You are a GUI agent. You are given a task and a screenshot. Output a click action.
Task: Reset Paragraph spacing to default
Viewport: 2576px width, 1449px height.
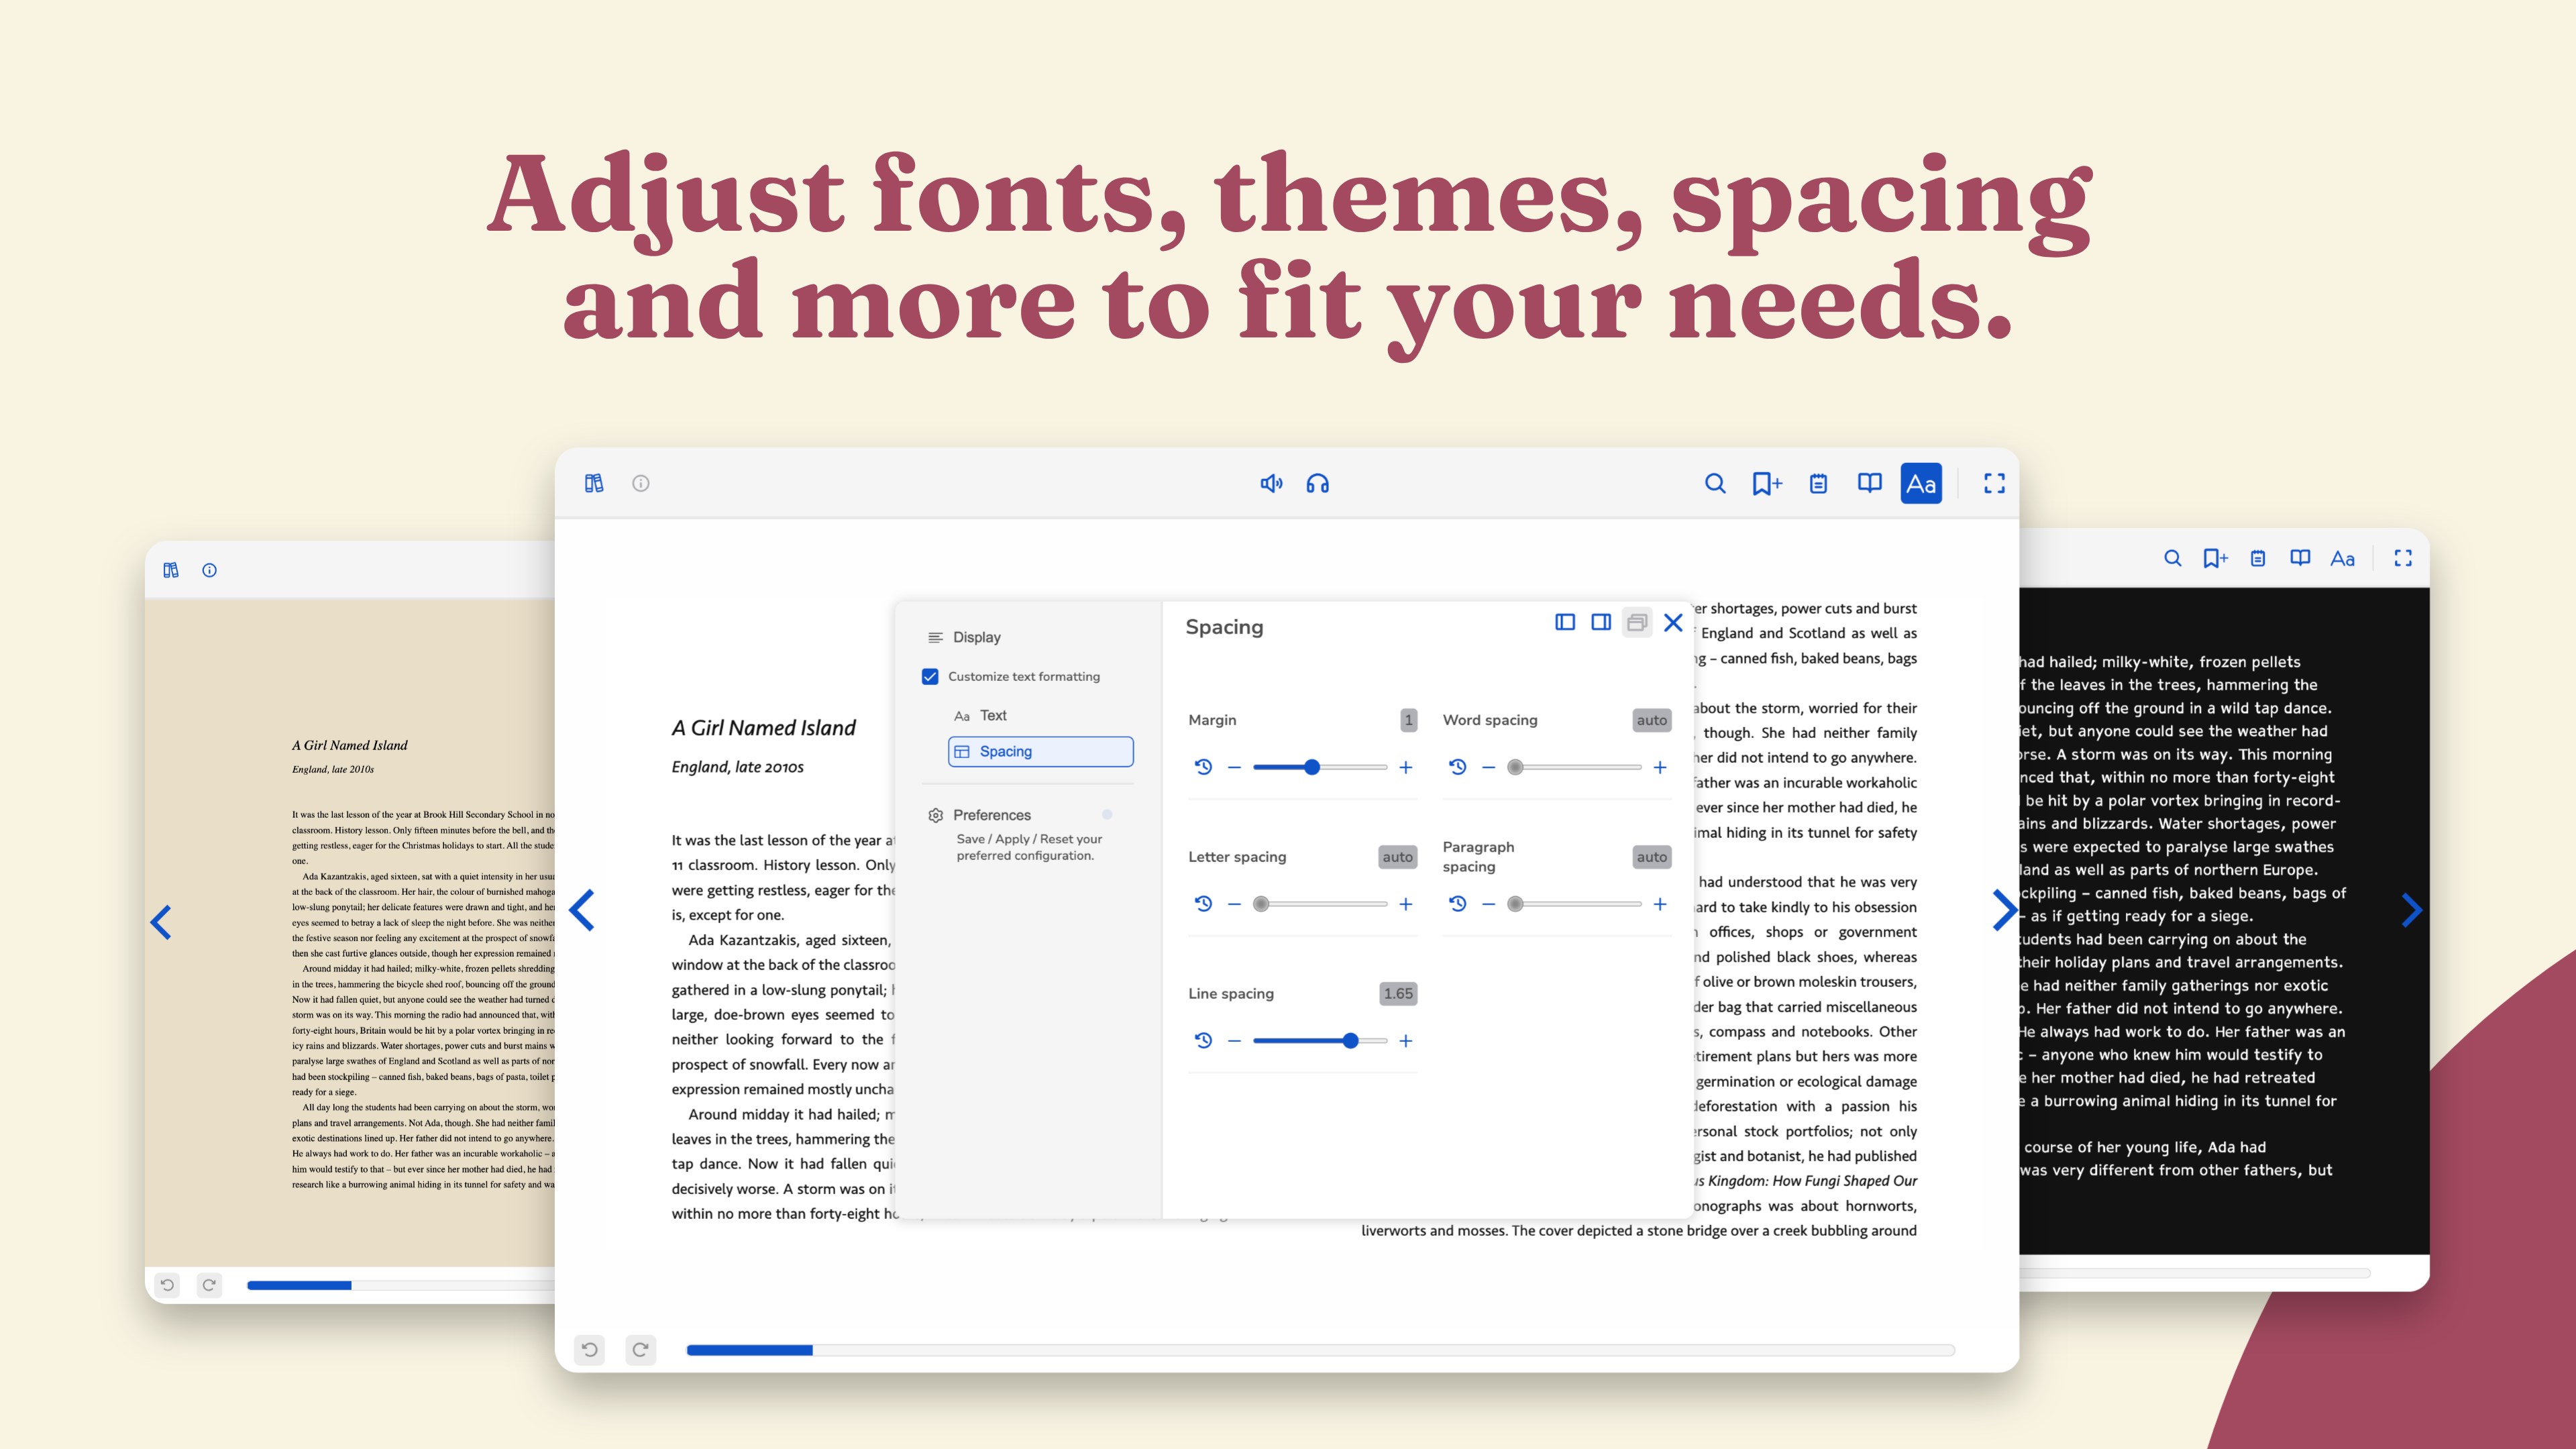point(1458,904)
